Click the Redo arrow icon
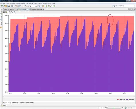136x109 pixels. (20, 6)
